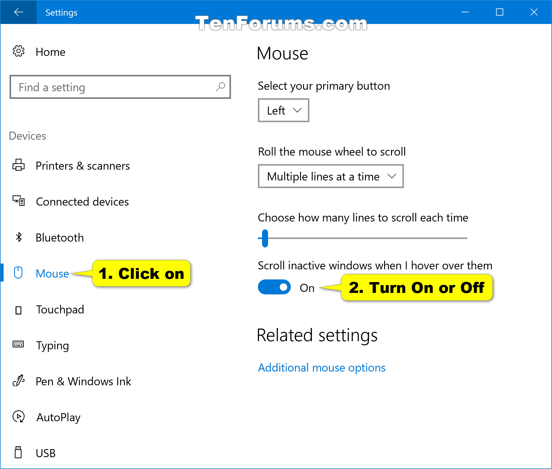
Task: Open the primary button dropdown
Action: coord(283,110)
